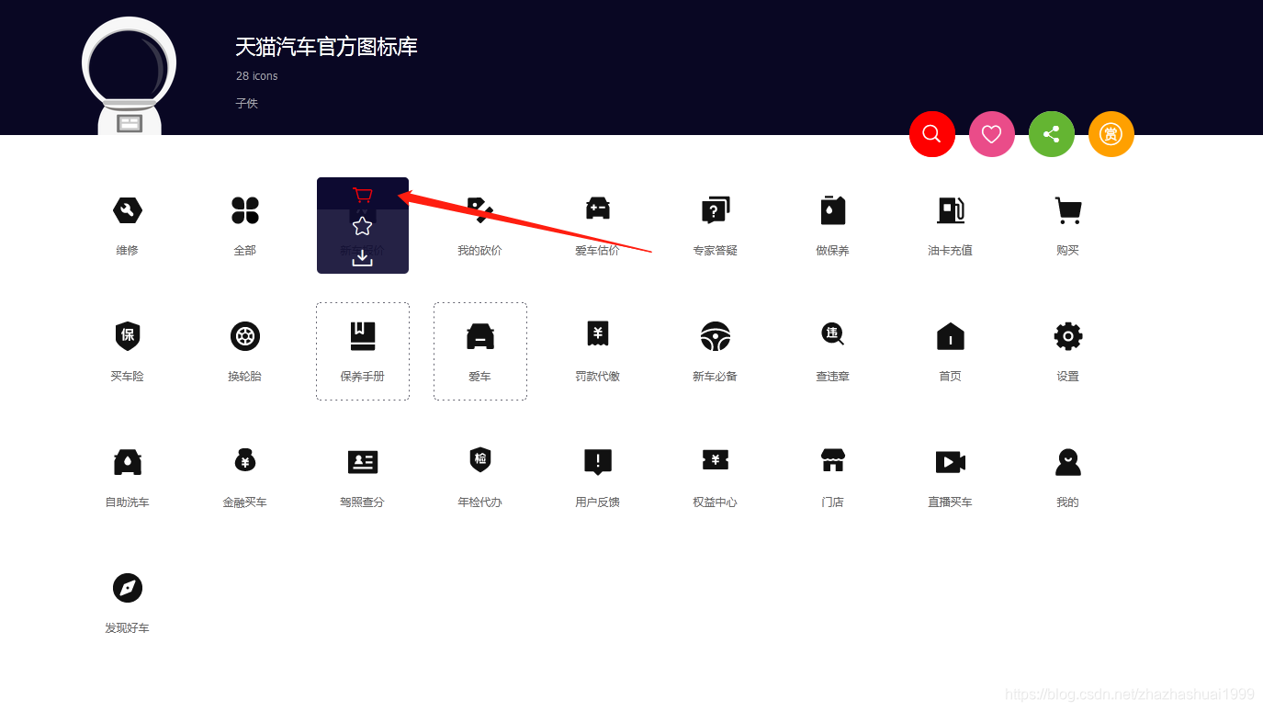Screen dimensions: 1263x711
Task: Select the 新车必备 steering wheel icon
Action: 716,336
